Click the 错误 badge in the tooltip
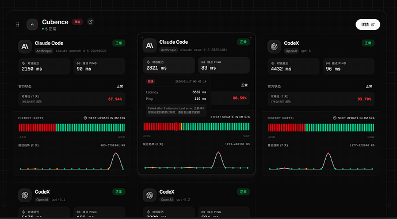 coord(150,82)
